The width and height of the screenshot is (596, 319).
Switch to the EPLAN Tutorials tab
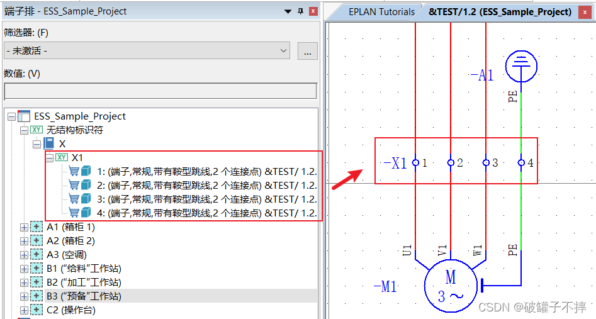[381, 12]
